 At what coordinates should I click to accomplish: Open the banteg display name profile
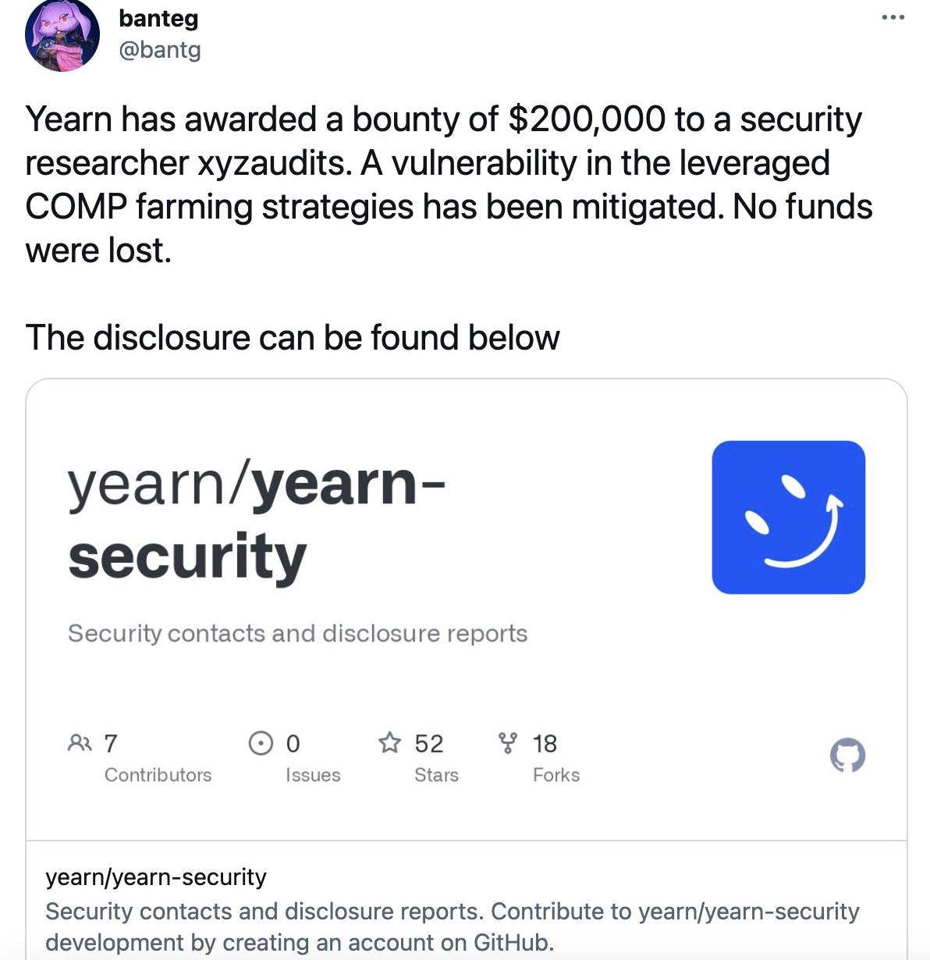158,18
